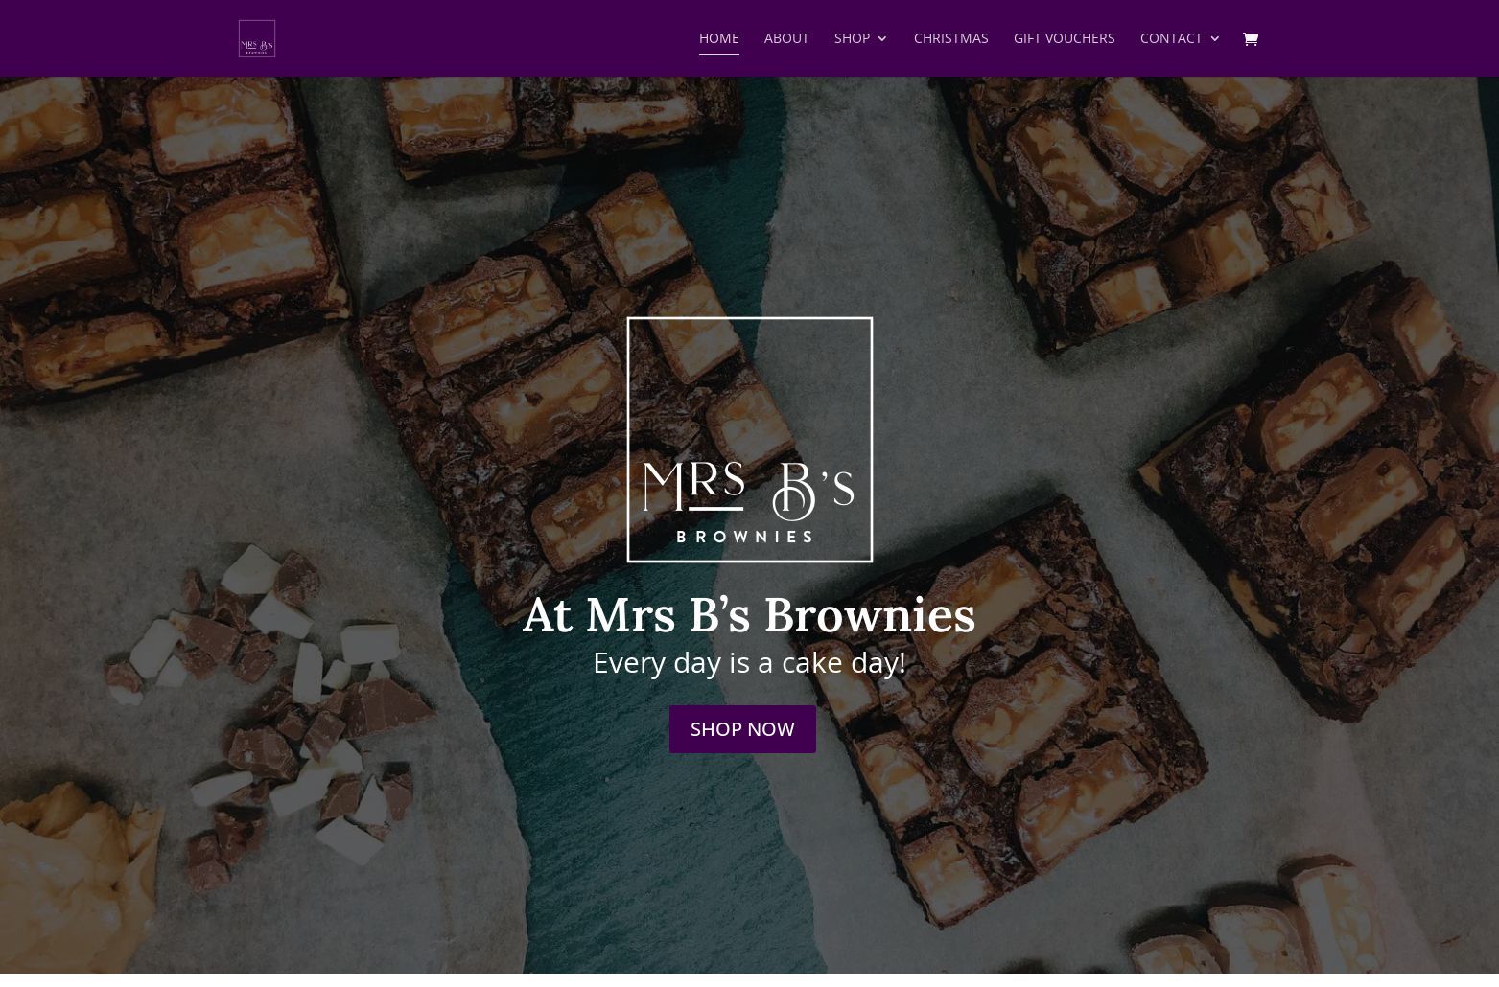This screenshot has height=987, width=1499.
Task: Open the ABOUT page
Action: tap(786, 38)
